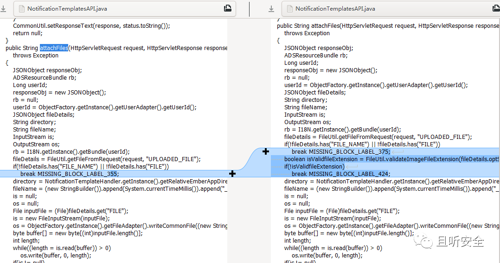Click the CommonUtil.setResponseText line
Viewport: 500px width, 263px height.
tap(91, 26)
